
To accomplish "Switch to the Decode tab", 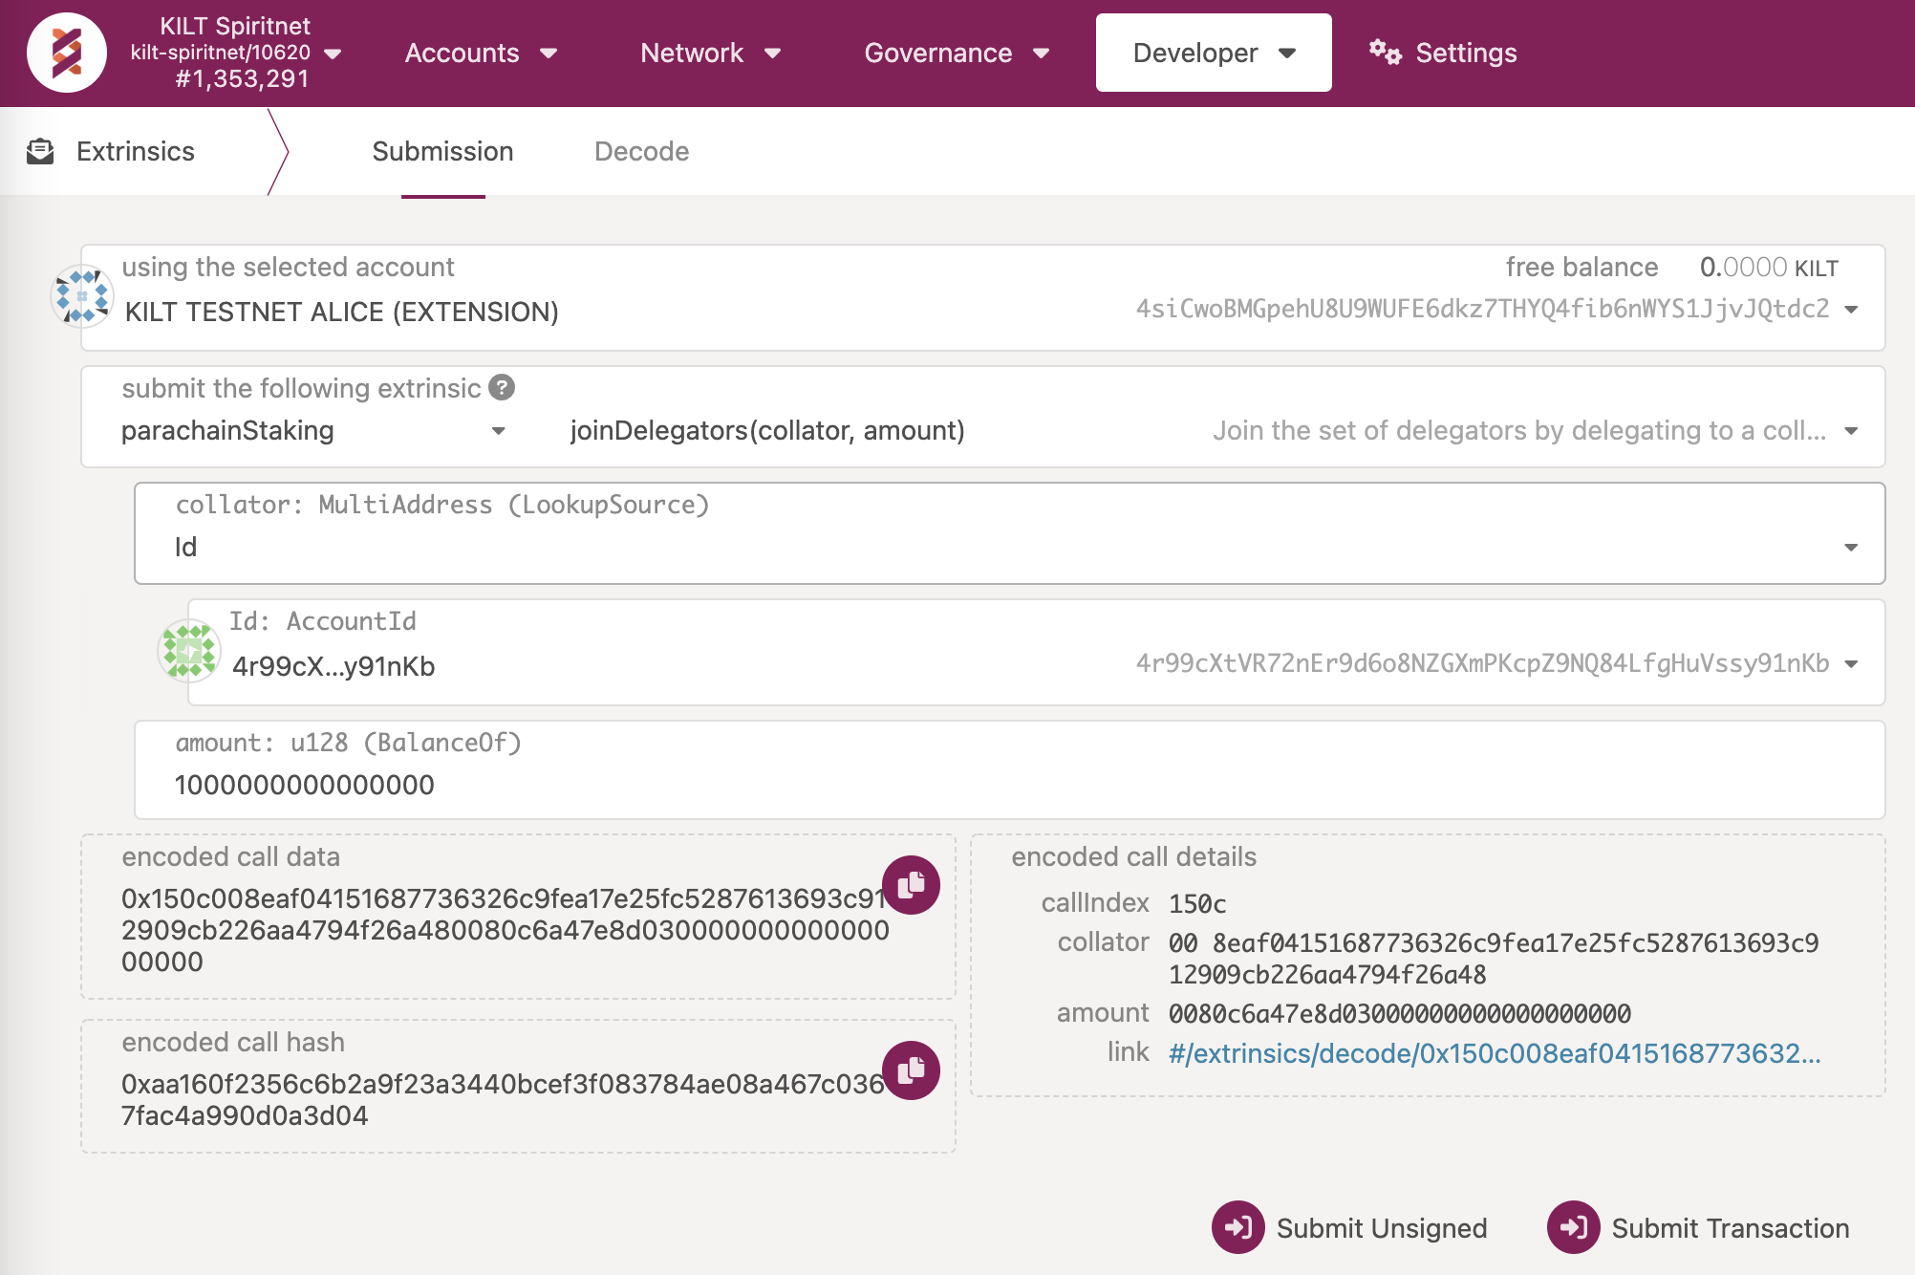I will (x=641, y=151).
